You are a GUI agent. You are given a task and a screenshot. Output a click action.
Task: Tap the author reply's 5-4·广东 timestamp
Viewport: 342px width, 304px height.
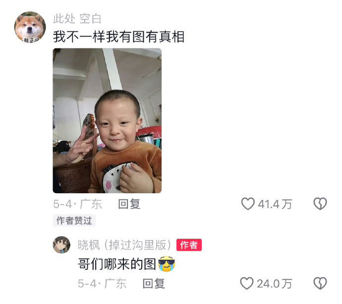pyautogui.click(x=102, y=284)
